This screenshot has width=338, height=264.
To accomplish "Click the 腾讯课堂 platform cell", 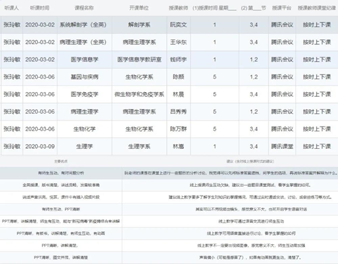I will pos(282,146).
